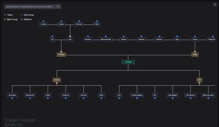Select the Sushiswap sub group node

79,24
